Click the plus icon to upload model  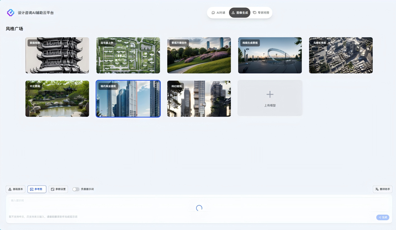pyautogui.click(x=270, y=94)
